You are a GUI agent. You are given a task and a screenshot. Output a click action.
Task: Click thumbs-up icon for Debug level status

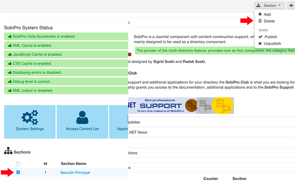point(10,82)
